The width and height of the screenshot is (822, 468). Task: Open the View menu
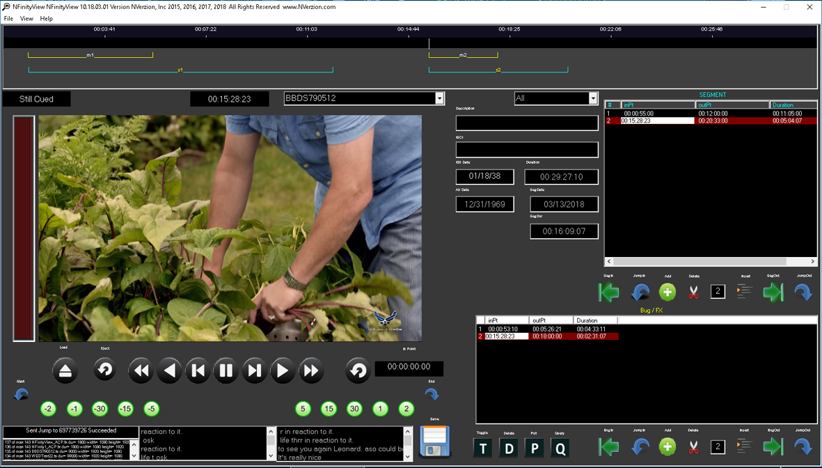point(26,18)
